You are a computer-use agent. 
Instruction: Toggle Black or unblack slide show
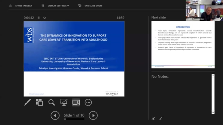(x=64, y=102)
